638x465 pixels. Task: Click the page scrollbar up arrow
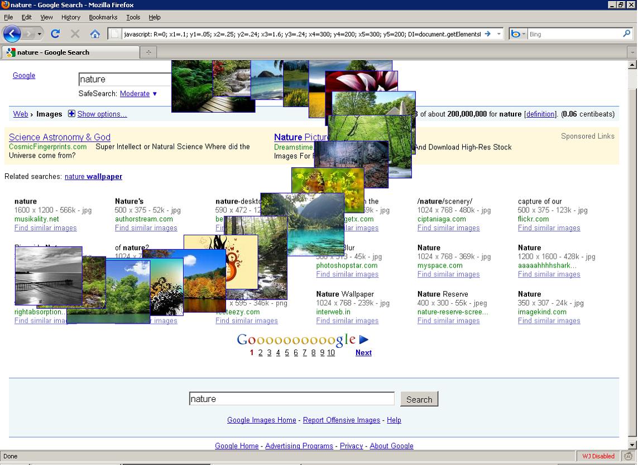click(x=632, y=64)
